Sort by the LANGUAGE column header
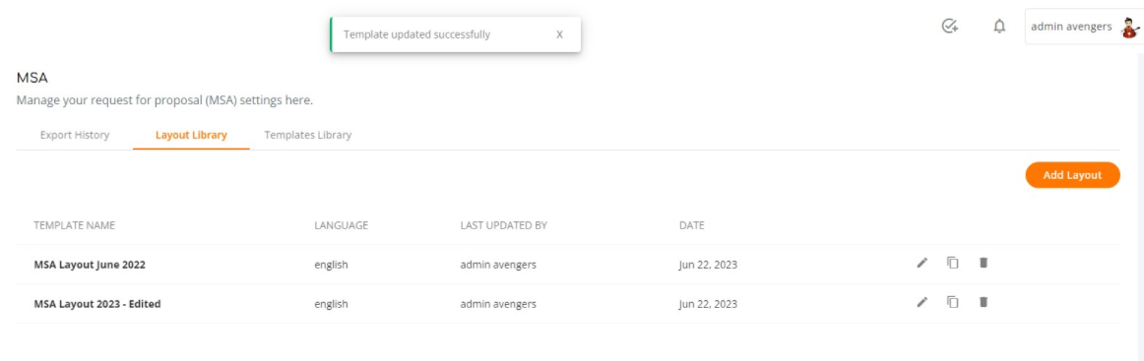 point(341,225)
